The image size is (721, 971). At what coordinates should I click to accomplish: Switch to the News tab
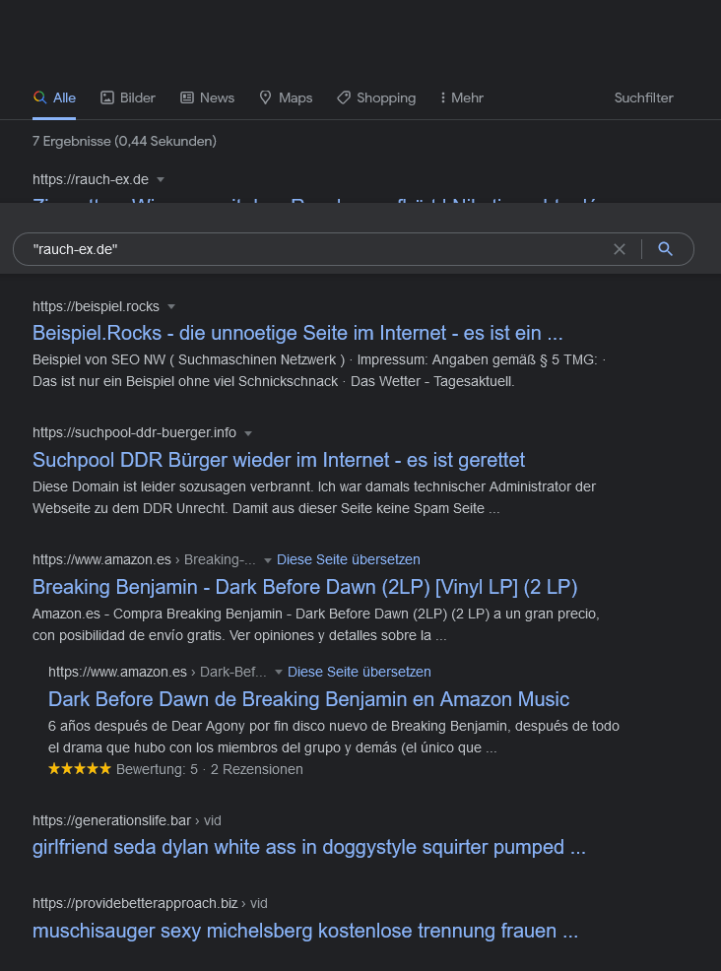(x=207, y=97)
